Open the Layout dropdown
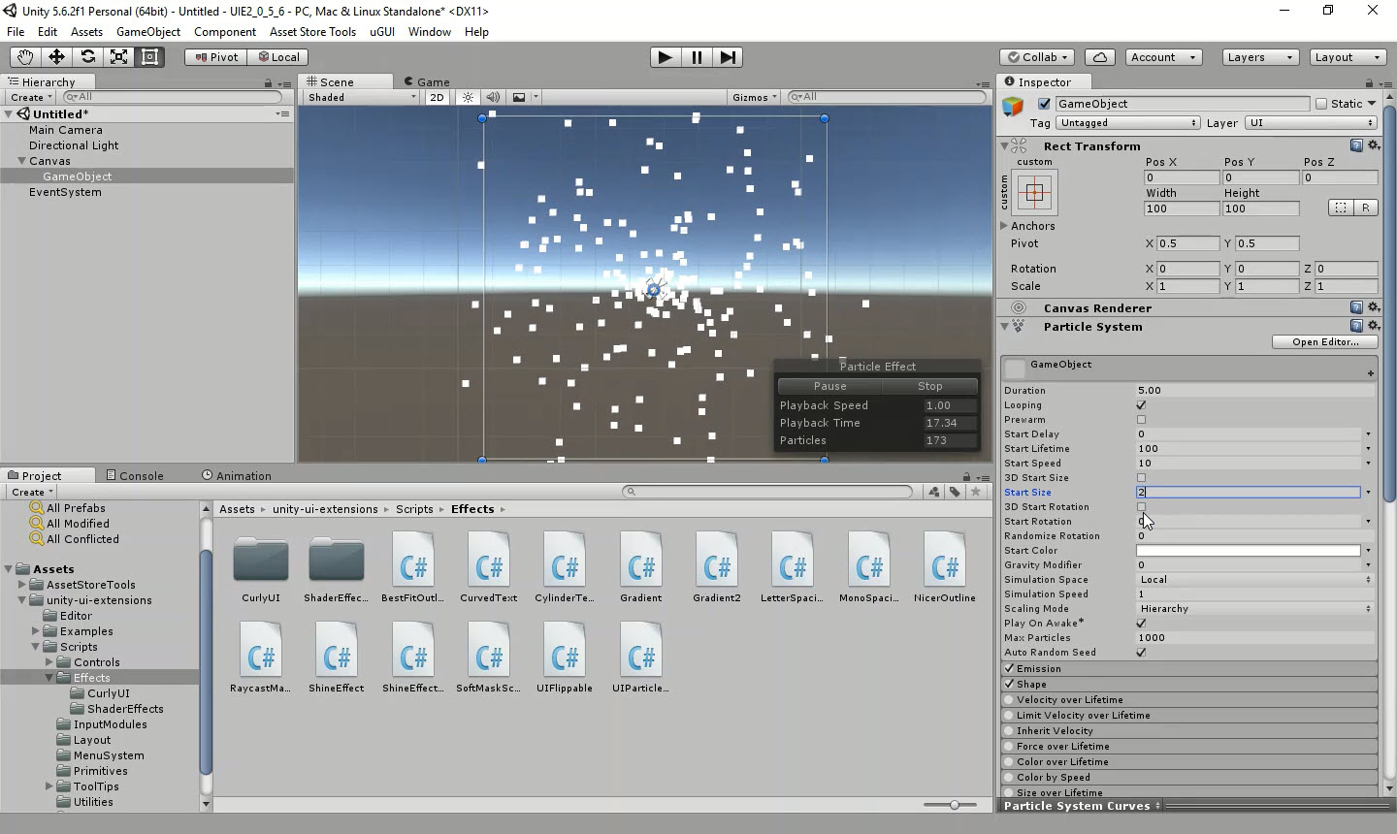This screenshot has height=834, width=1397. (1348, 57)
